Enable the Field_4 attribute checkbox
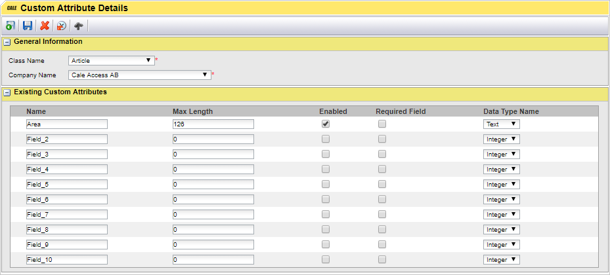The image size is (610, 275). [326, 169]
